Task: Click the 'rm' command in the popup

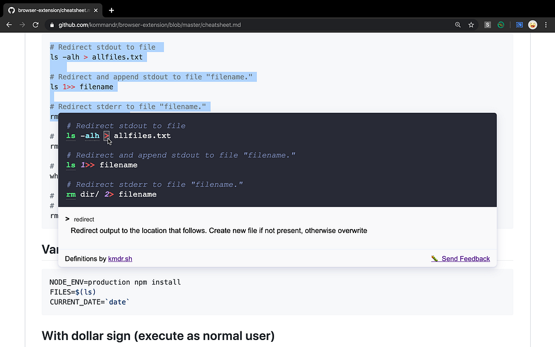Action: pos(71,194)
